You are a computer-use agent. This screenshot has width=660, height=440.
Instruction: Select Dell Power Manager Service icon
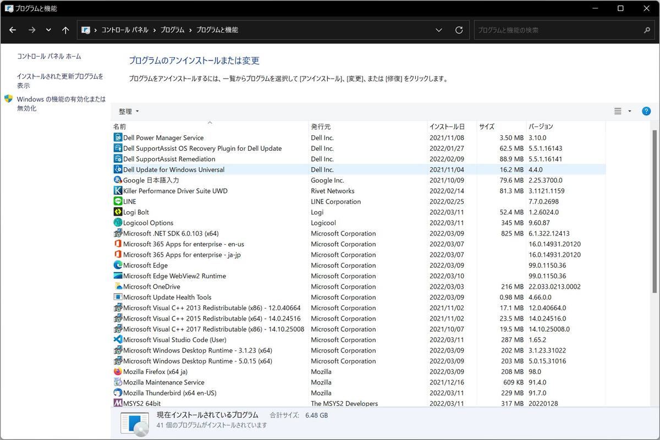(x=118, y=137)
